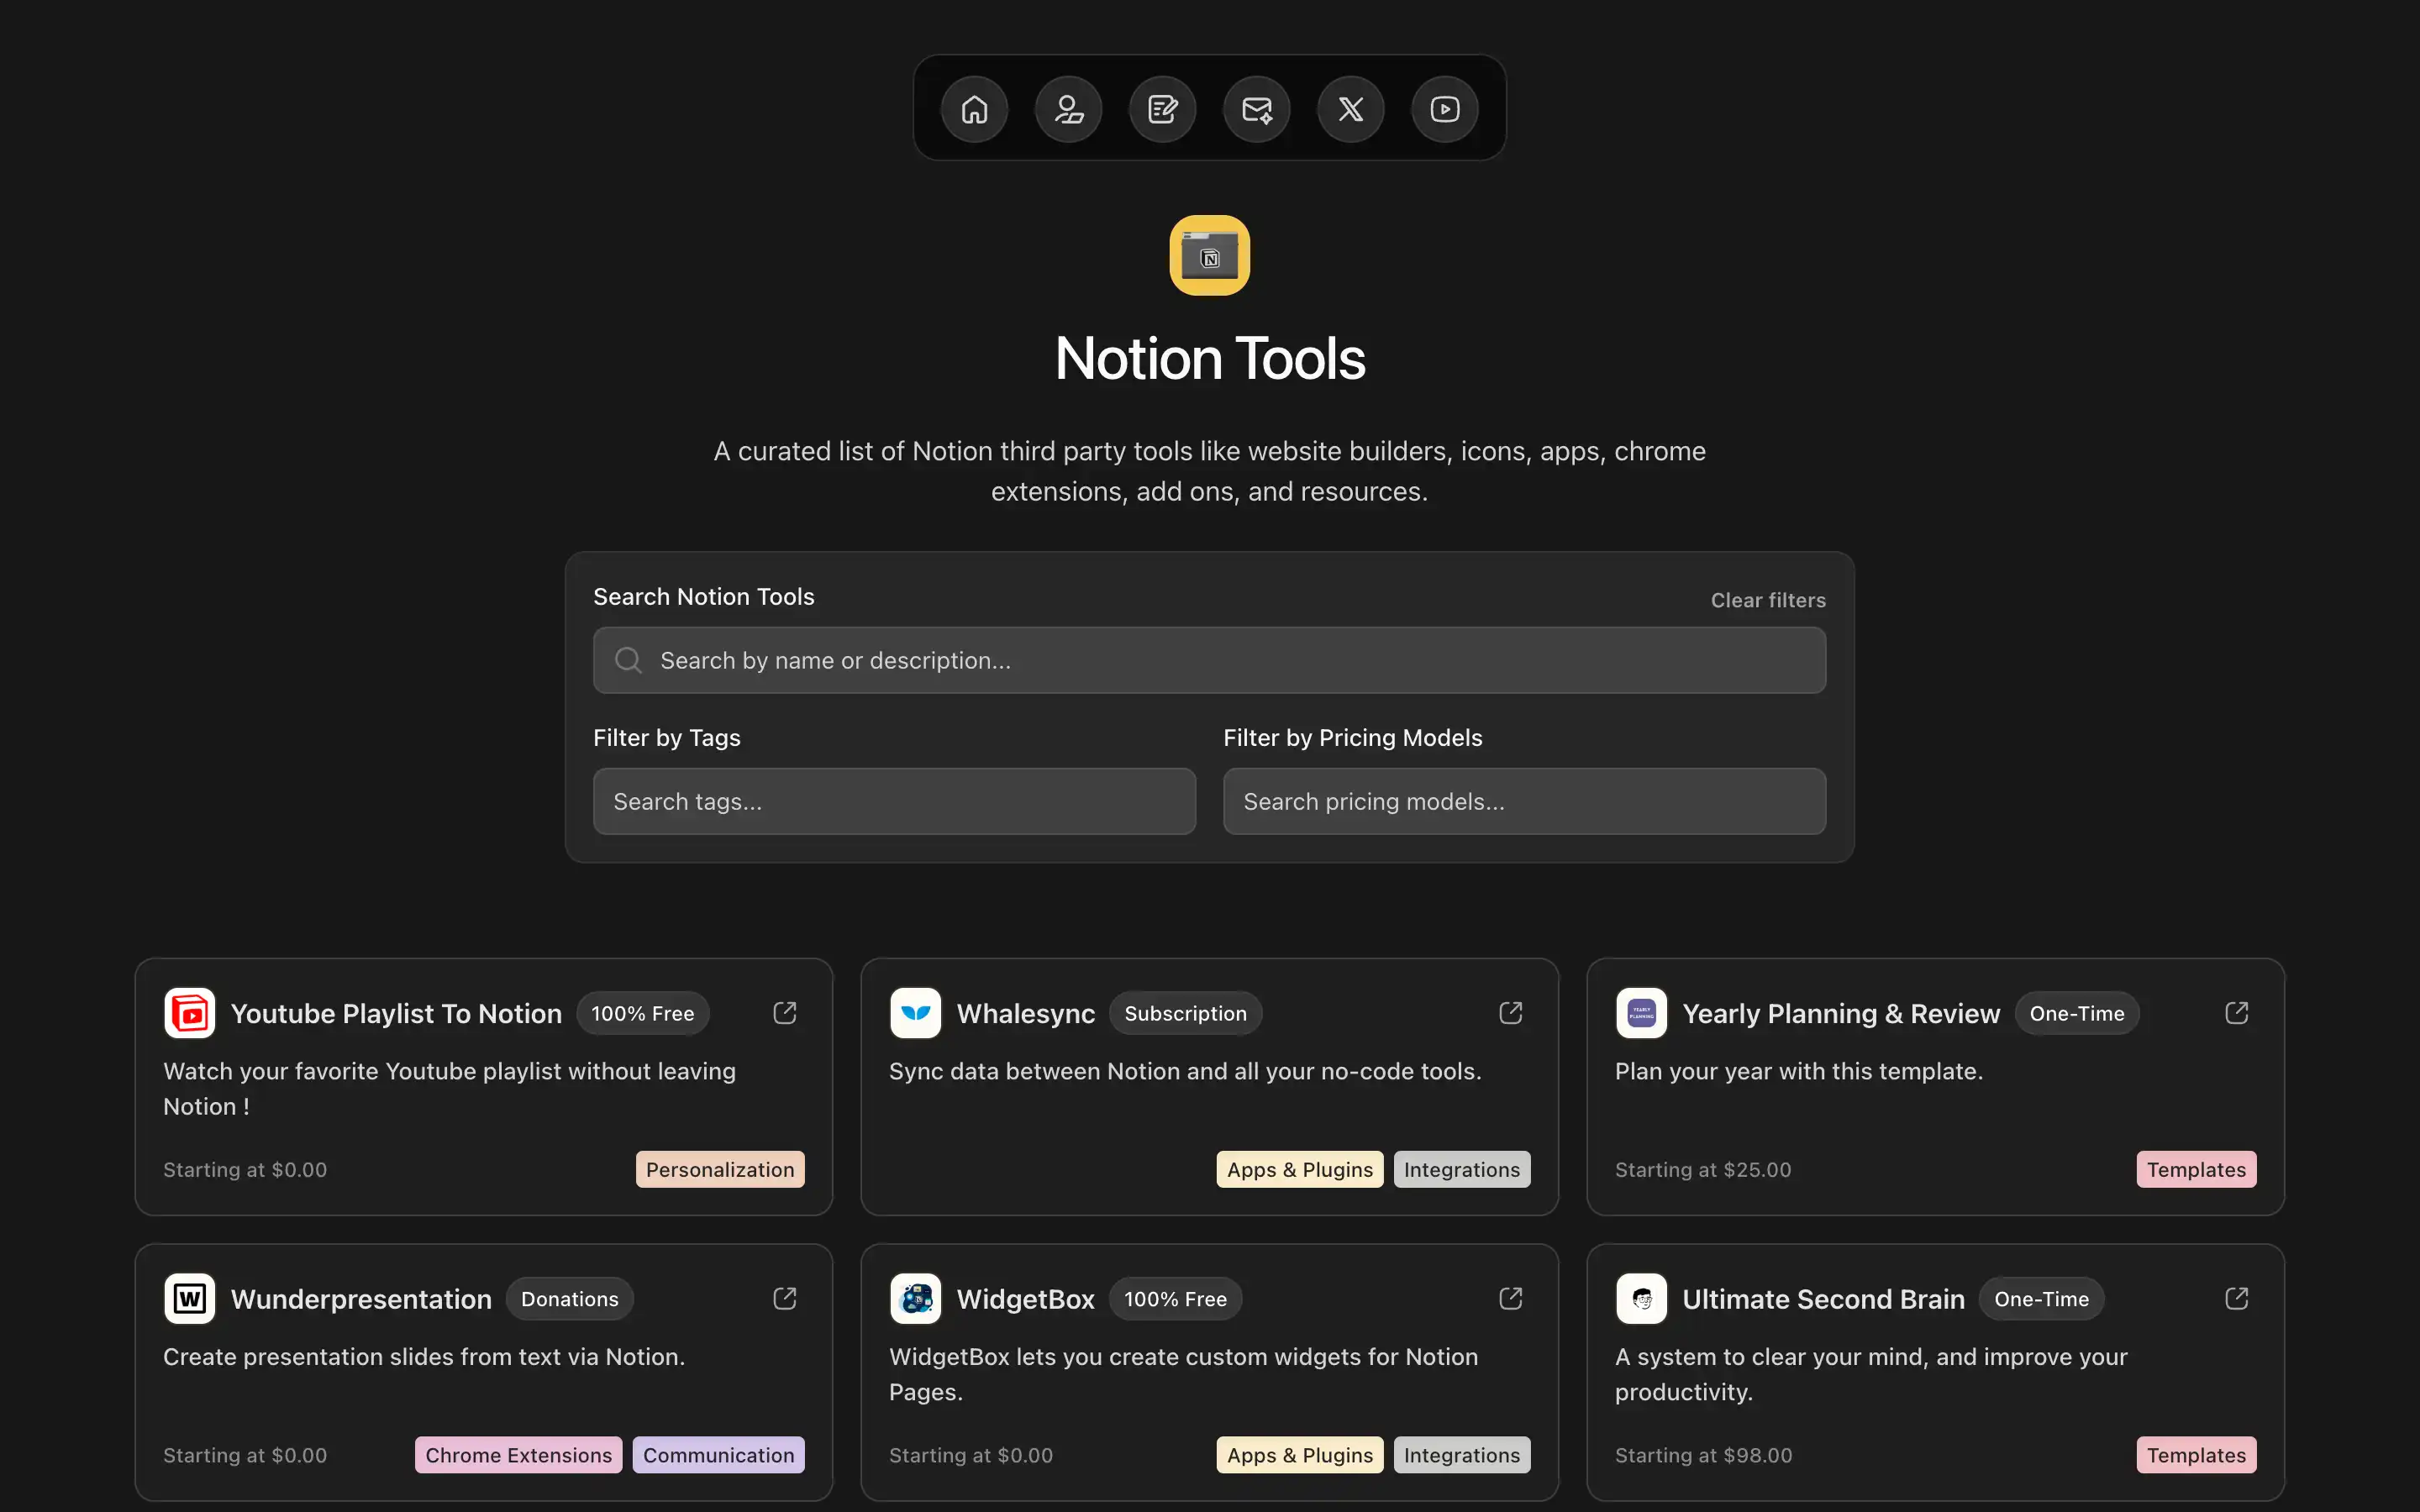Click the Donations badge on Wunderpresentation
The width and height of the screenshot is (2420, 1512).
569,1298
